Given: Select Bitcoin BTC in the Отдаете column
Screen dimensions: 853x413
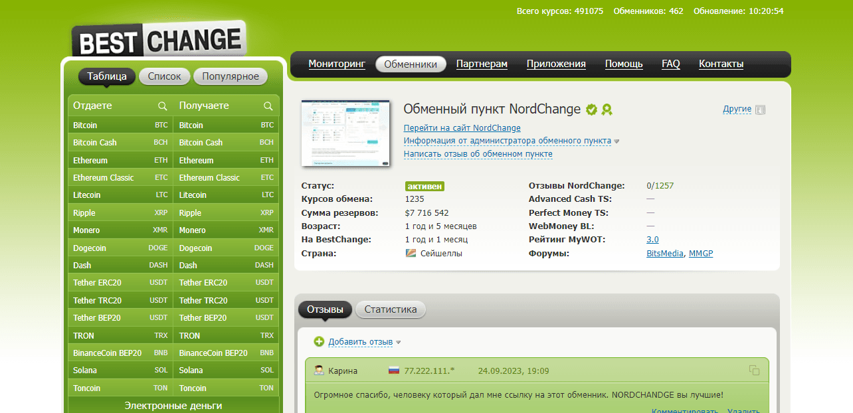Looking at the screenshot, I should click(x=120, y=125).
